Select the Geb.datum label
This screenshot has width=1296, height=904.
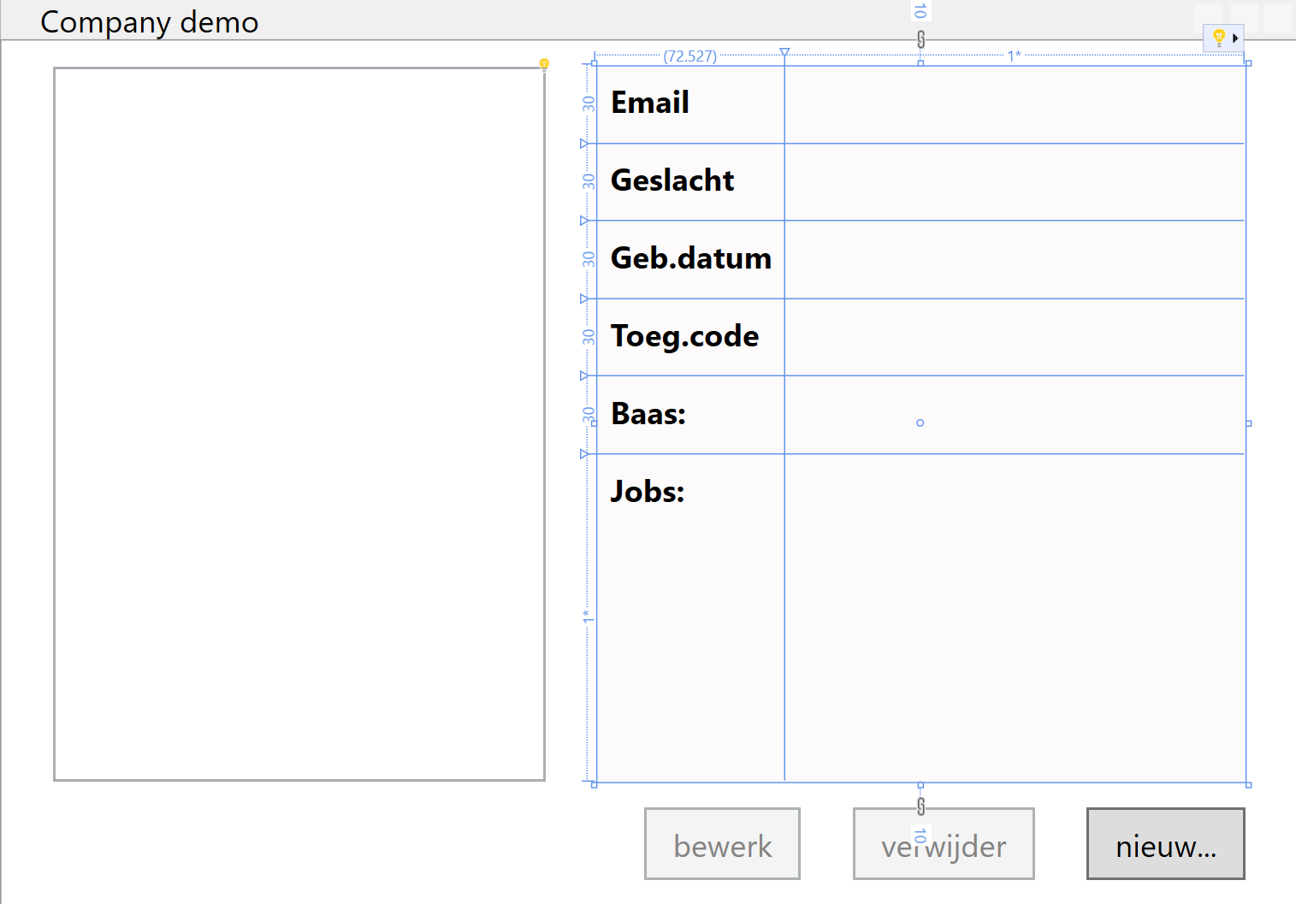690,258
